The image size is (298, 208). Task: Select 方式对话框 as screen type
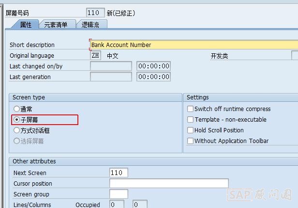[x=17, y=130]
